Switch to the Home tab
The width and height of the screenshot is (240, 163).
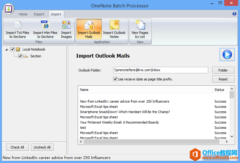pyautogui.click(x=23, y=14)
